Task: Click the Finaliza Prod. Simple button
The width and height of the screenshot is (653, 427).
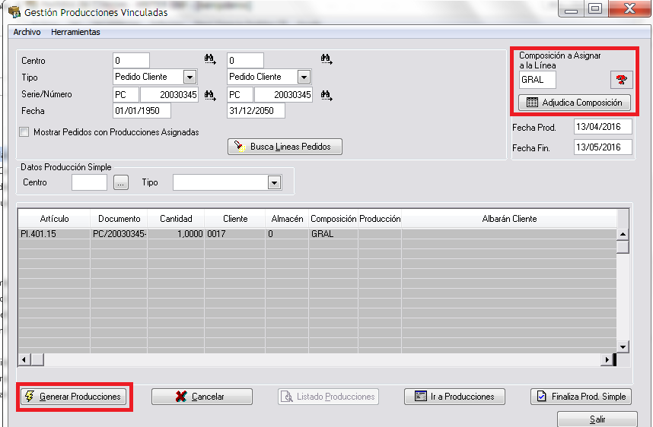Action: (x=581, y=397)
